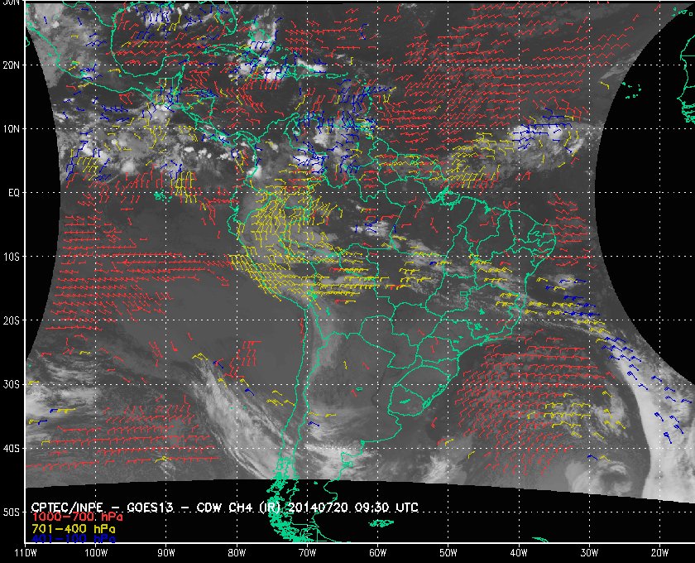695x563 pixels.
Task: Click the 90W longitude label
Action: coord(166,553)
